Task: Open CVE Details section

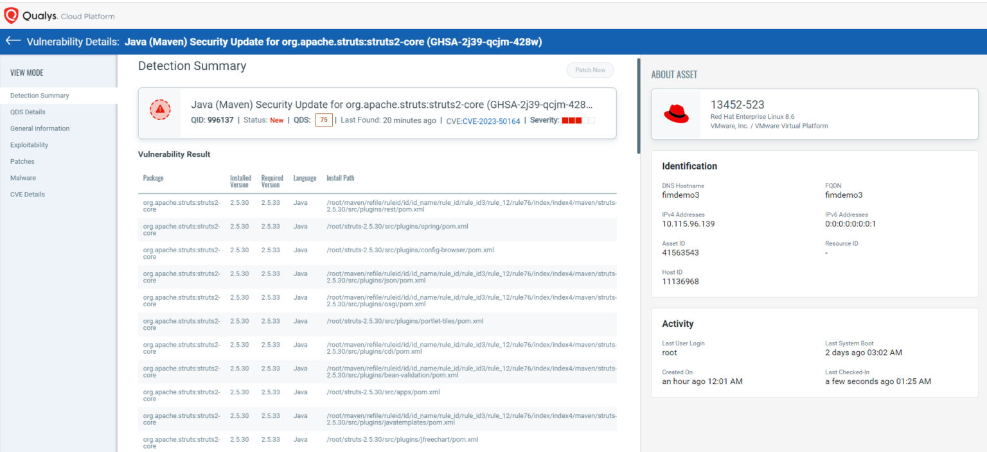Action: coord(28,194)
